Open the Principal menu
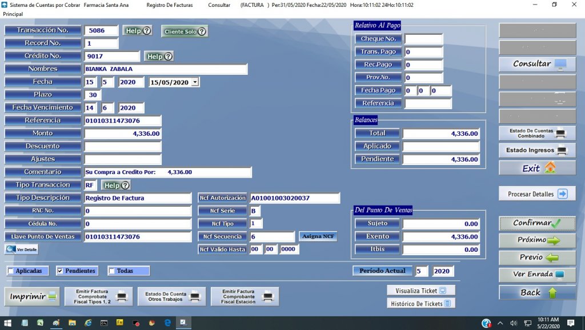Image resolution: width=585 pixels, height=330 pixels. tap(13, 14)
